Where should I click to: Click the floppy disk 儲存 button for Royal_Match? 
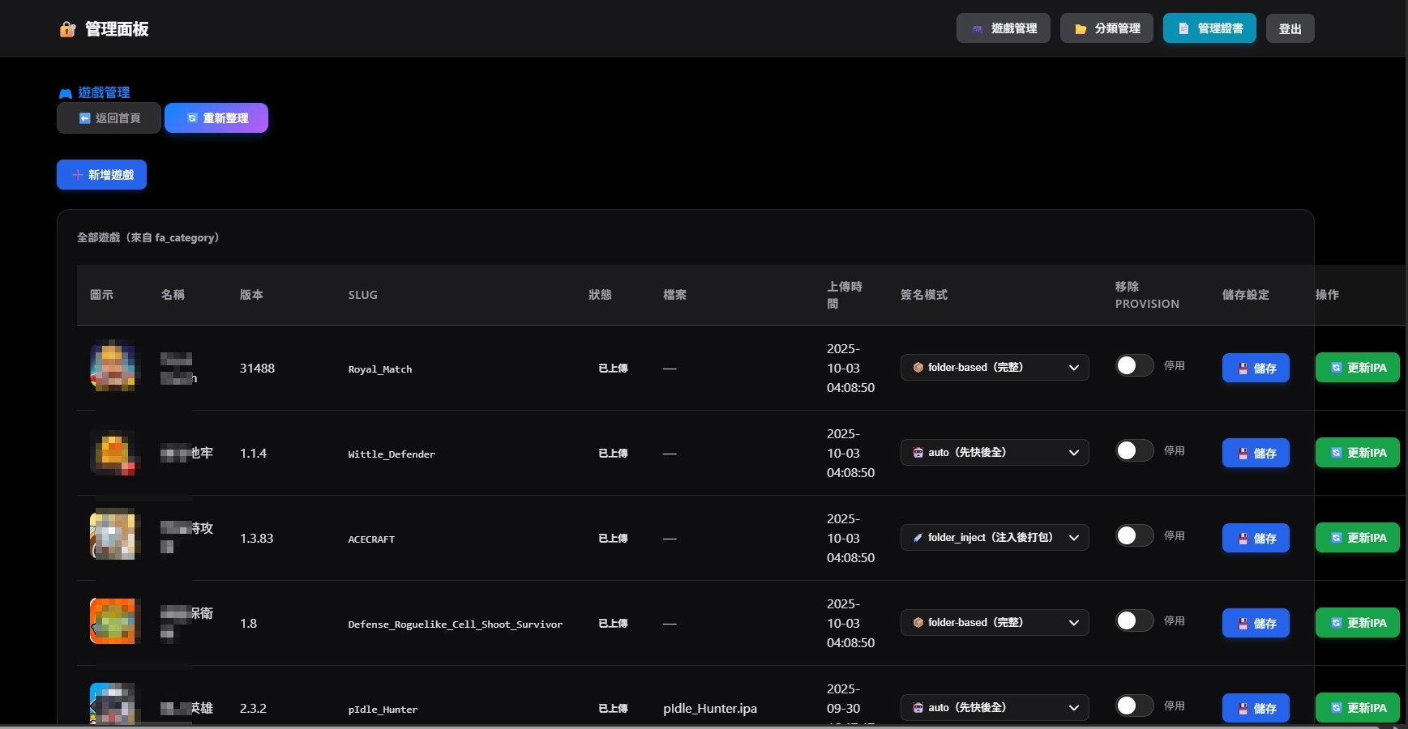tap(1255, 368)
